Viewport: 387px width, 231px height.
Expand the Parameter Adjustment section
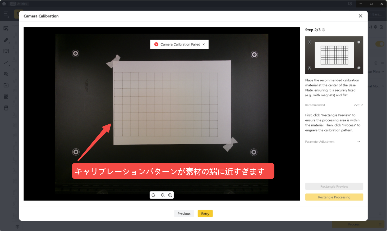click(359, 142)
